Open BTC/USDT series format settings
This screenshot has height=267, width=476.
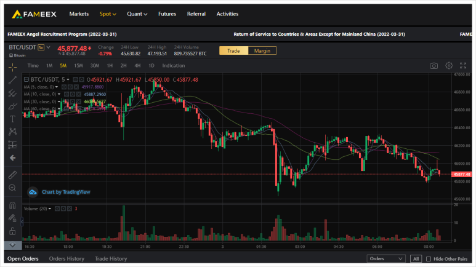(82, 79)
